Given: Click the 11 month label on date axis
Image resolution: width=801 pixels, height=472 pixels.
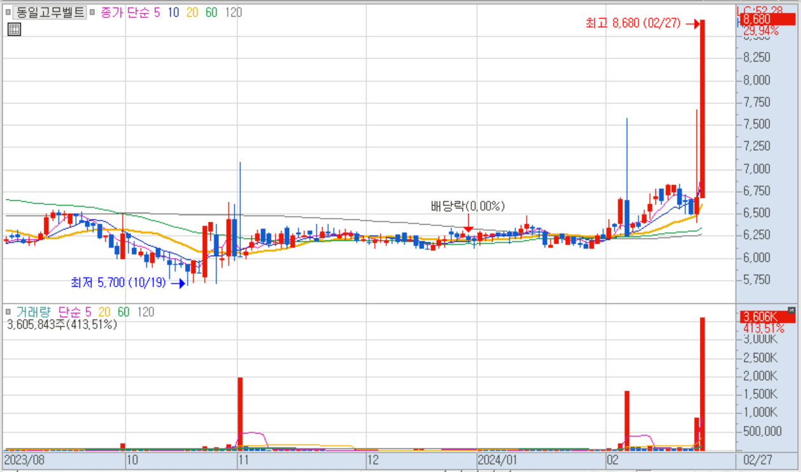Looking at the screenshot, I should pos(243,459).
